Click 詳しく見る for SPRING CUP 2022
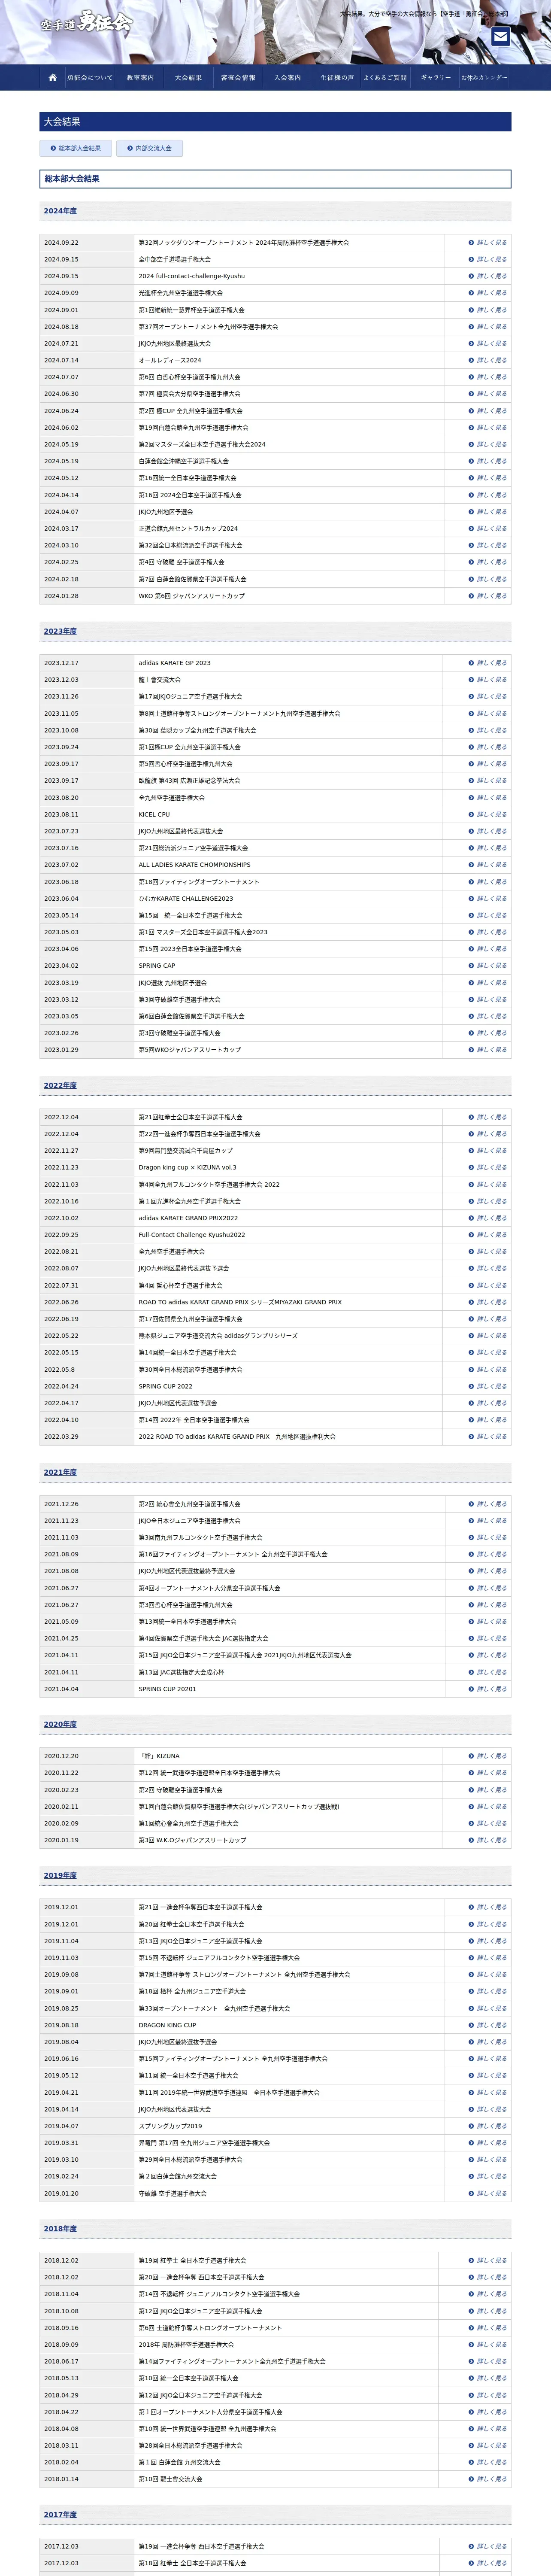This screenshot has width=551, height=2576. click(x=488, y=1386)
